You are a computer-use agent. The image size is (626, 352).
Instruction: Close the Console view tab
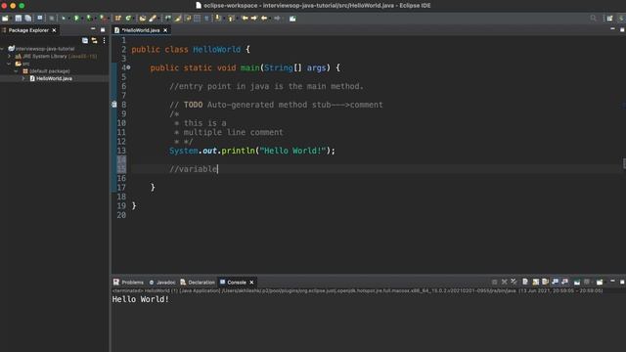(x=251, y=283)
